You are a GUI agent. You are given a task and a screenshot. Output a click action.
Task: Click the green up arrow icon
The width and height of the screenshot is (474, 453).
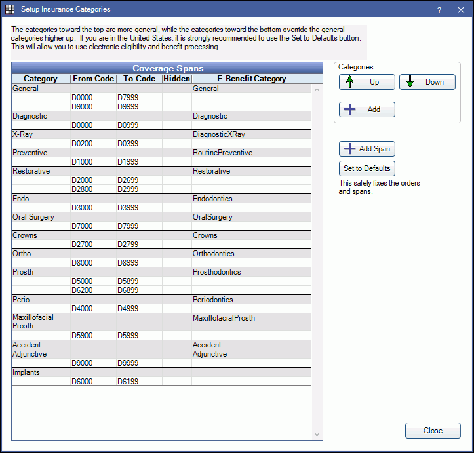point(349,81)
